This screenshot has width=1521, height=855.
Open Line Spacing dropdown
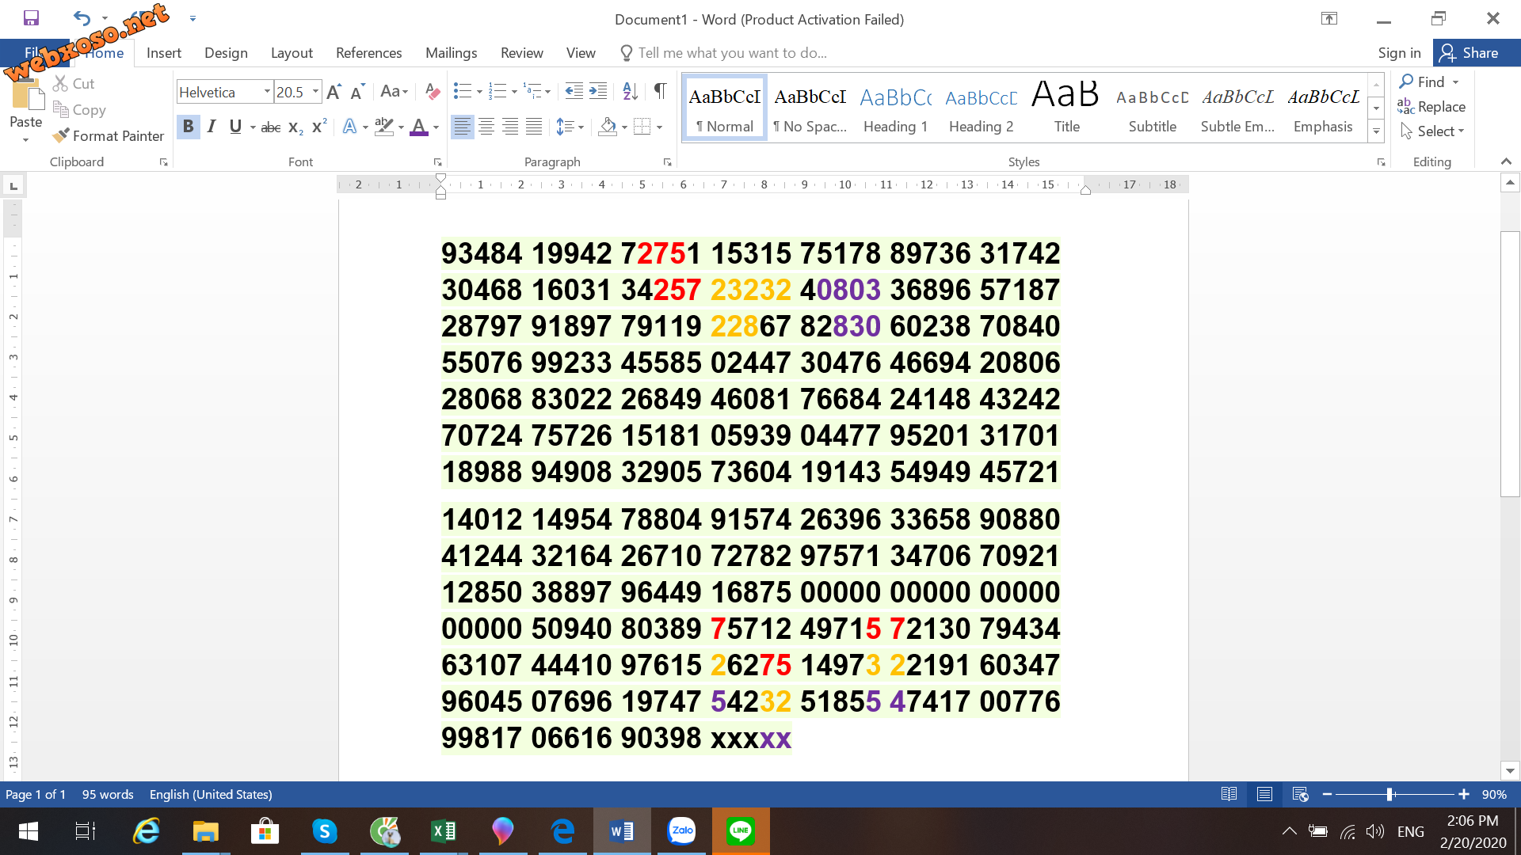(x=570, y=127)
